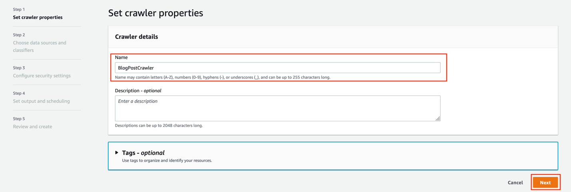Go to Configure security settings step
Screen dimensions: 571x192
pos(42,75)
